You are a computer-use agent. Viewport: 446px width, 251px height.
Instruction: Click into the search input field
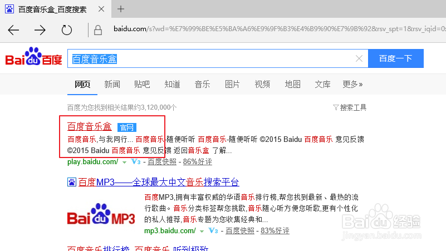pyautogui.click(x=218, y=58)
